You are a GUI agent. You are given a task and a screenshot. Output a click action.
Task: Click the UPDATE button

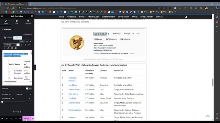coord(27,119)
